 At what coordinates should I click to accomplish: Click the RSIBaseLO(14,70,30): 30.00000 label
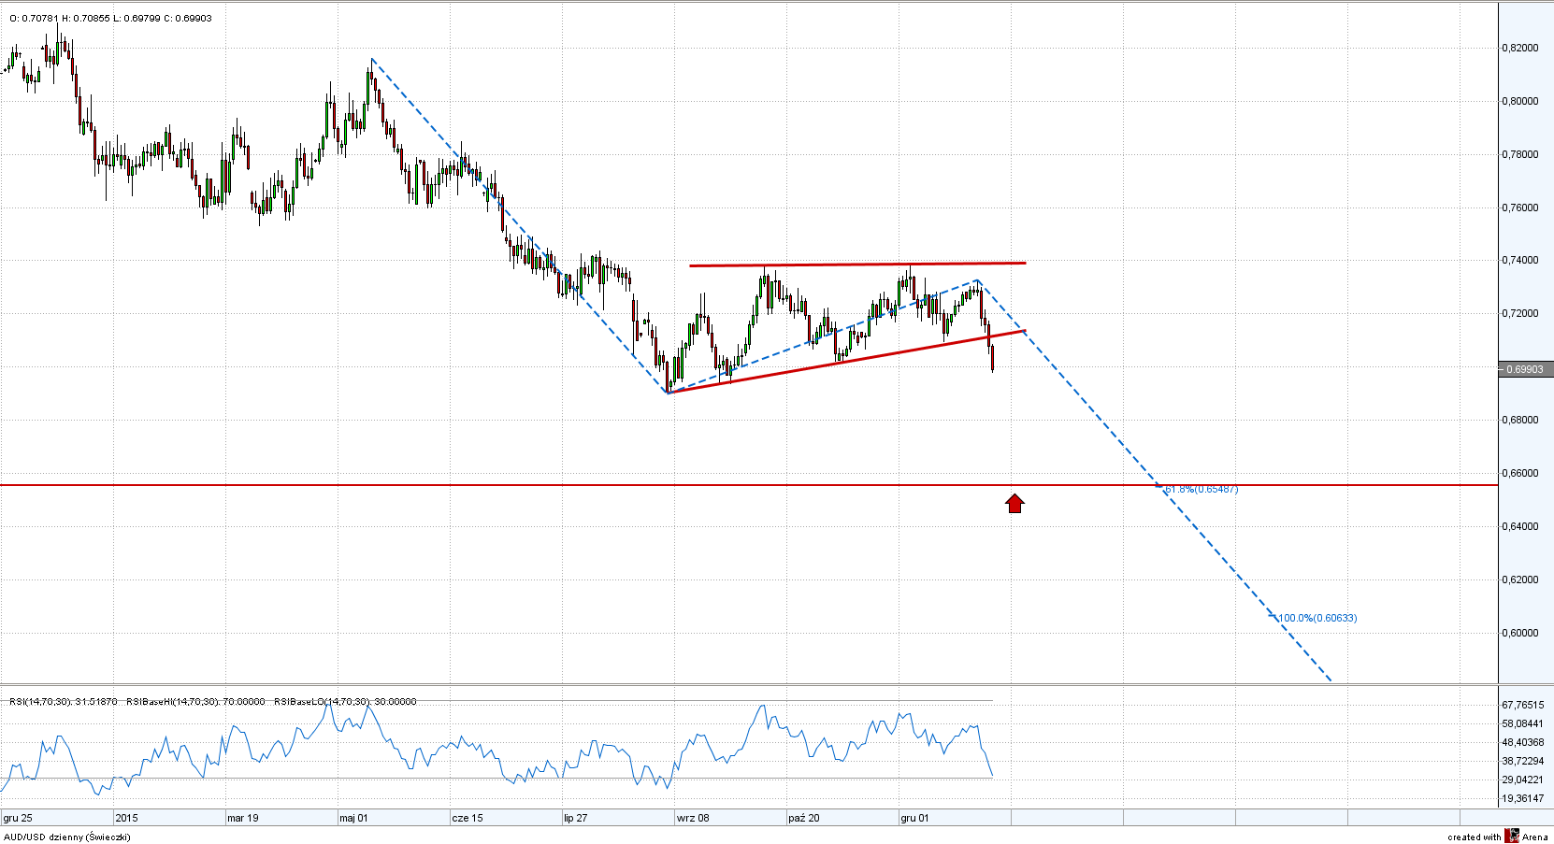tap(345, 701)
